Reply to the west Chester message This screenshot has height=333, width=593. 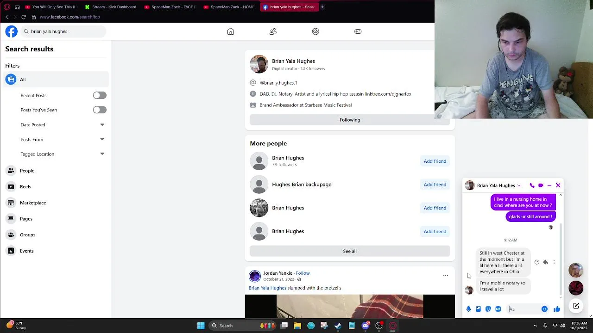[545, 262]
